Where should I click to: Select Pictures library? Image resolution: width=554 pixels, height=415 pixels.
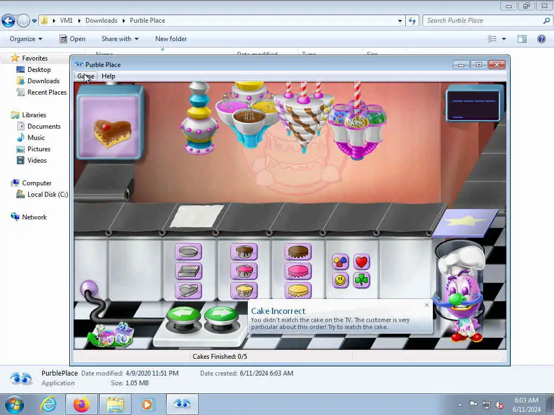pyautogui.click(x=34, y=149)
